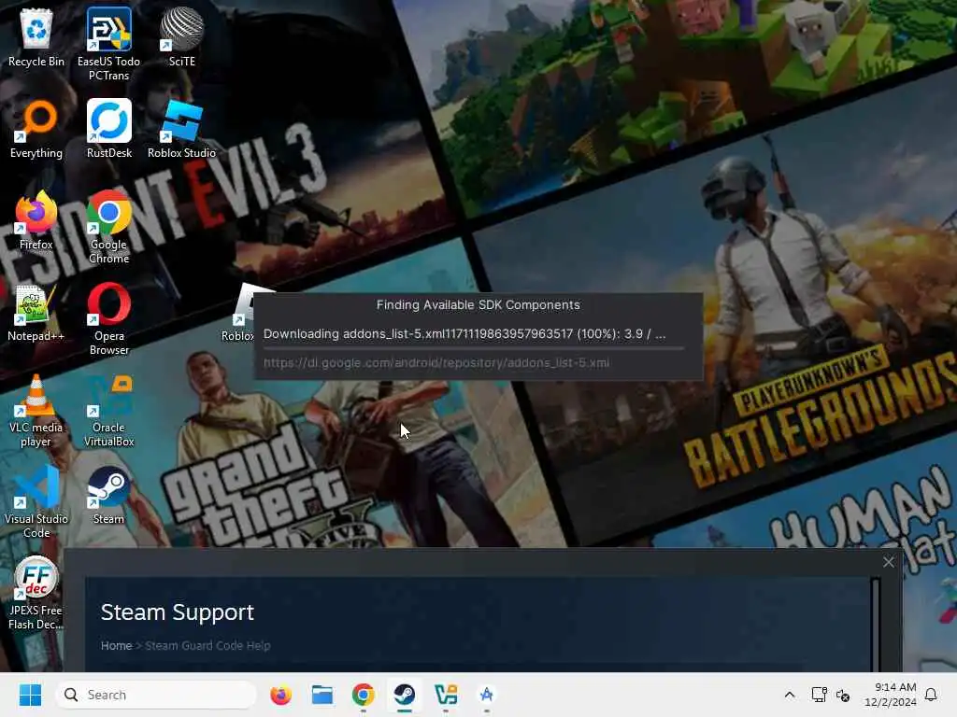Open EaseUS Todo PCTrans shortcut

(108, 44)
